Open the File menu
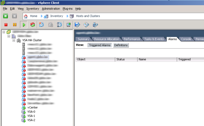204x126 pixels. pyautogui.click(x=5, y=9)
